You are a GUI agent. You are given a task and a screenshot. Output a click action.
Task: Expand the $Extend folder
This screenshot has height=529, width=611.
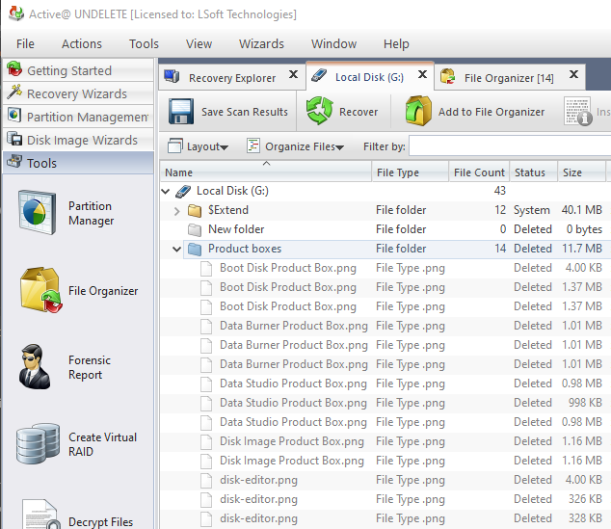(x=177, y=210)
